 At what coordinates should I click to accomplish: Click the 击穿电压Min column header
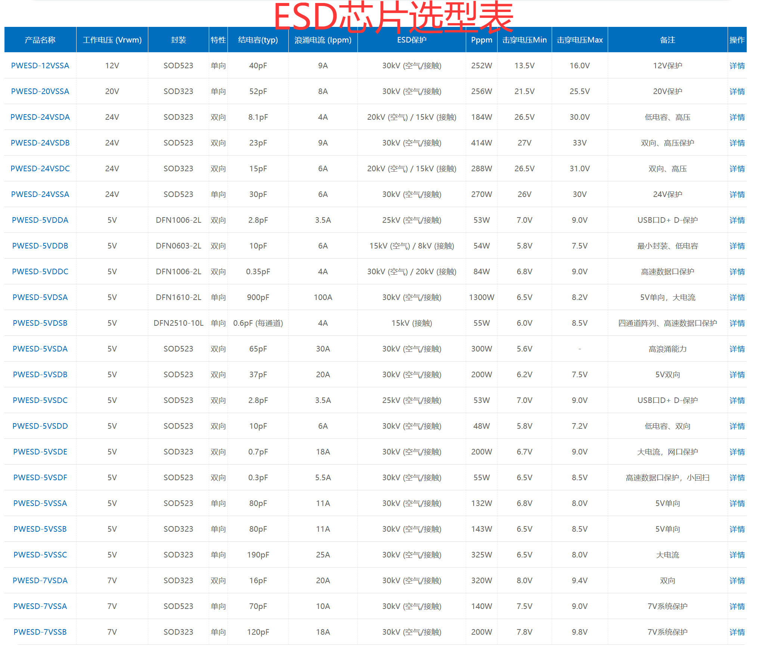pos(524,40)
